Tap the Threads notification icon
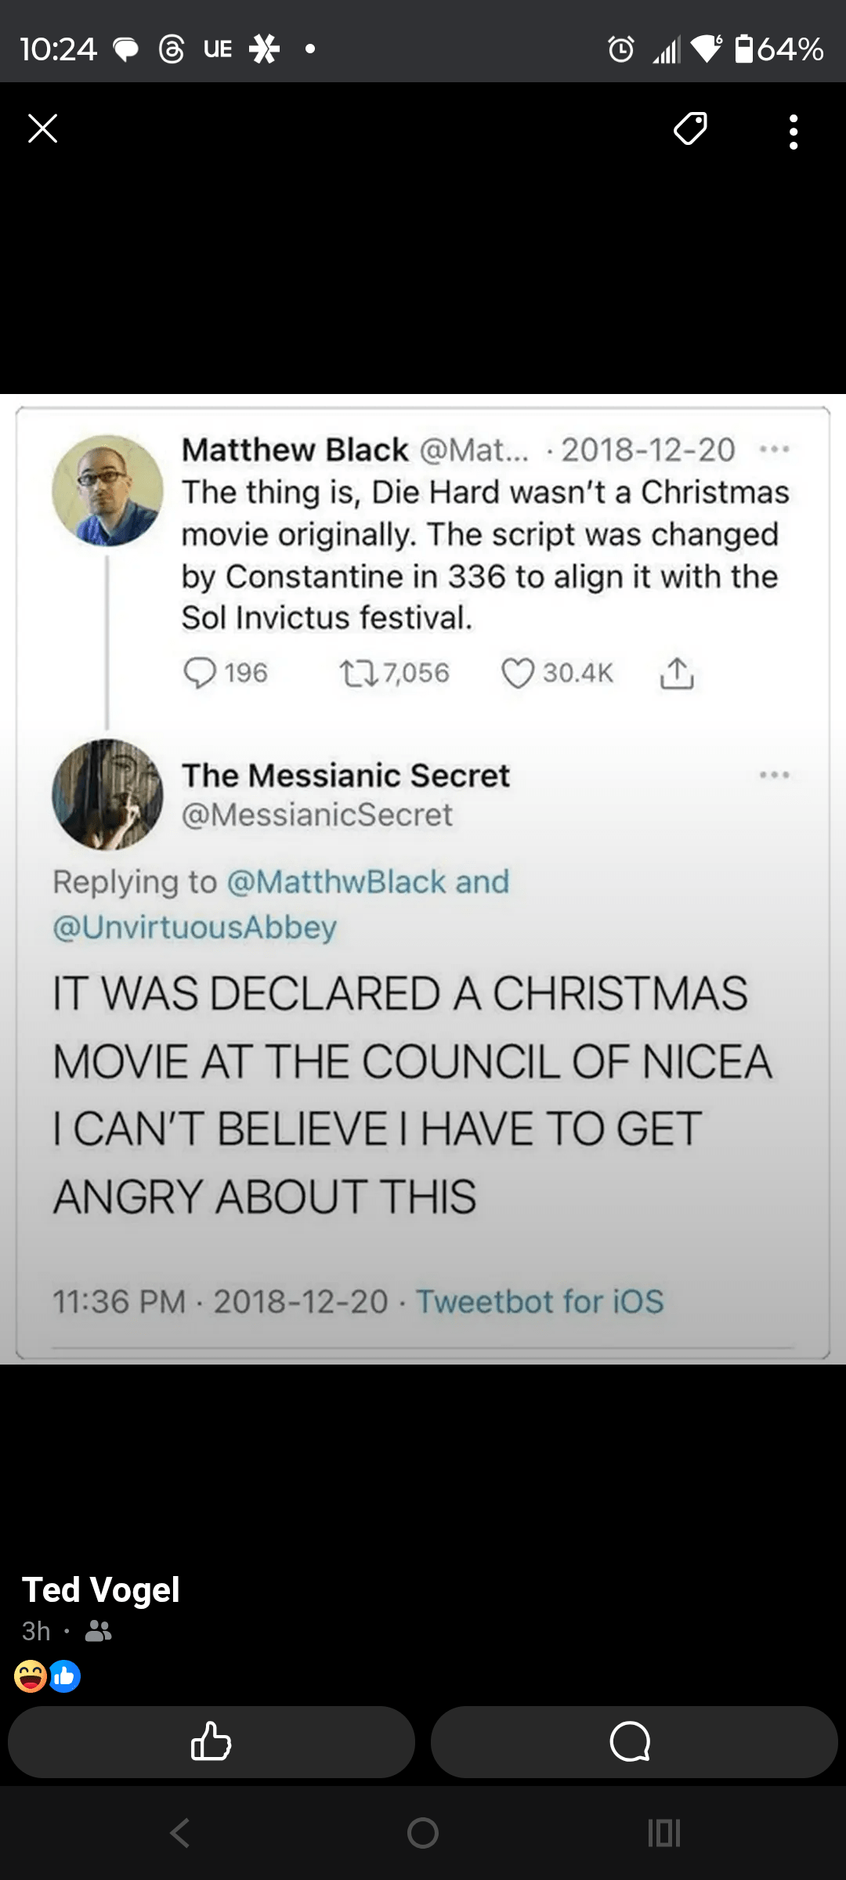 point(172,49)
